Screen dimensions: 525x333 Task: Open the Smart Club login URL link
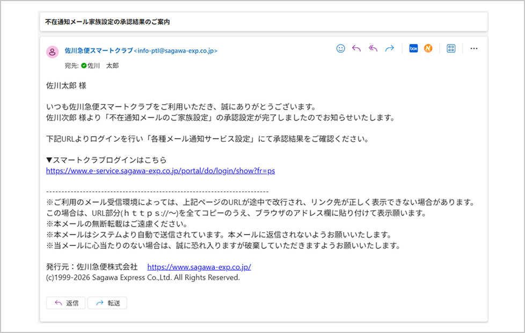(x=161, y=171)
